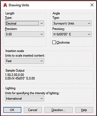The image size is (97, 116).
Task: Click the N 0d00'00" E precision value
Action: pos(62,34)
